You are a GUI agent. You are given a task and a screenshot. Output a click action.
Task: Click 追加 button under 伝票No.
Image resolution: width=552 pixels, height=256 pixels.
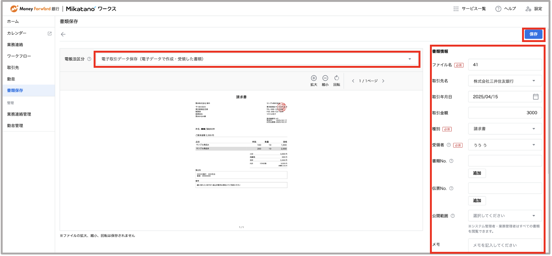[x=477, y=201]
